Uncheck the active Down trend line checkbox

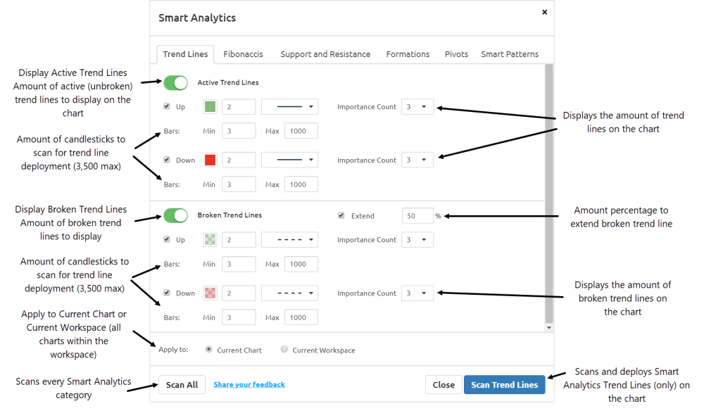167,160
